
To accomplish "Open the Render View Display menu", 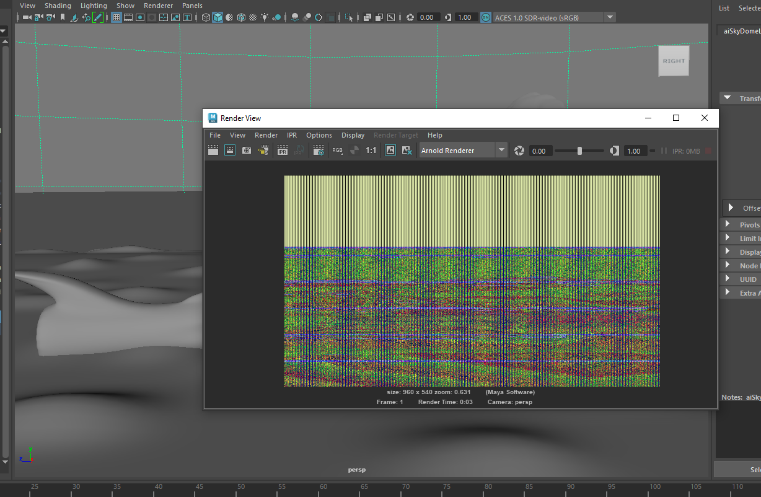I will click(x=353, y=135).
